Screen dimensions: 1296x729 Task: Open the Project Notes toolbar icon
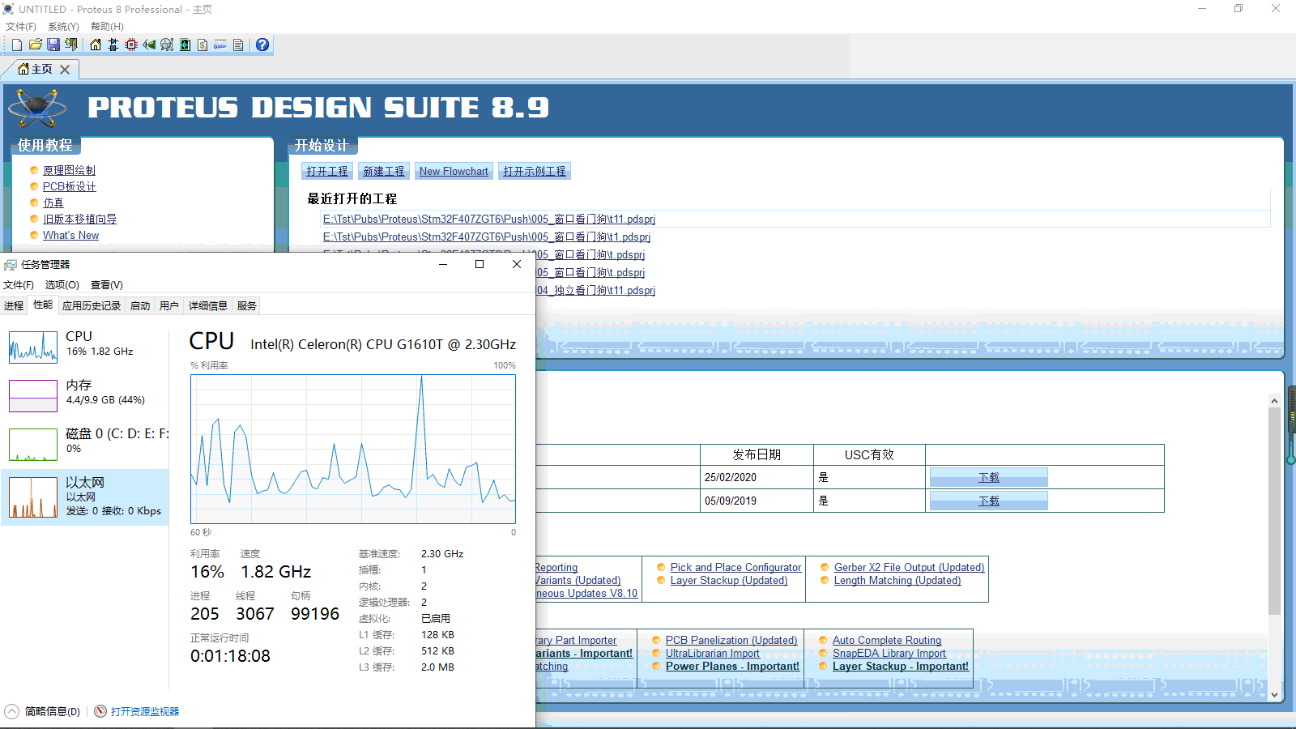point(238,45)
